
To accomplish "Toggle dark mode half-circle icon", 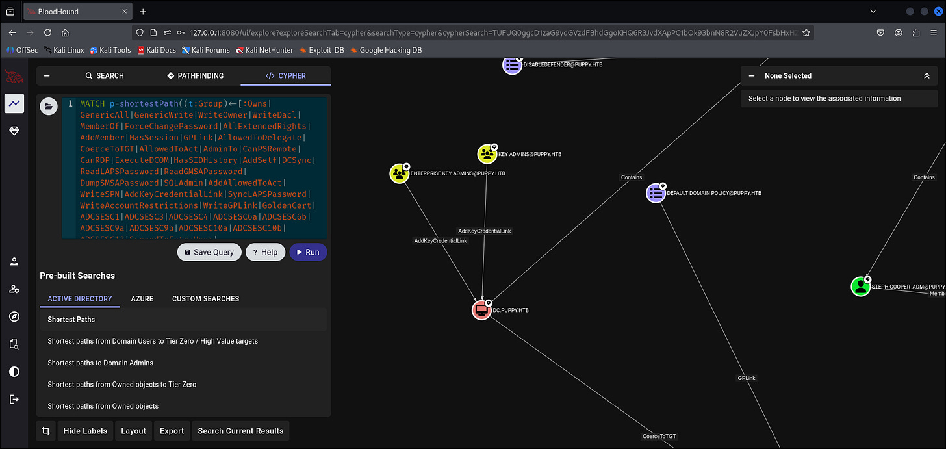I will coord(14,372).
